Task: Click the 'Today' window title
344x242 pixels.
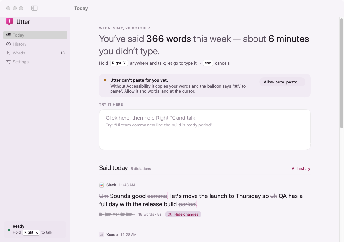Action: coord(81,8)
